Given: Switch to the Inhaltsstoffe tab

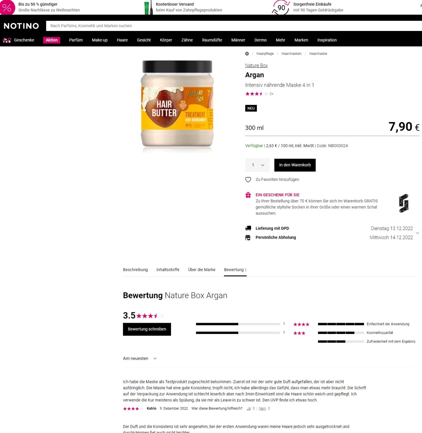Looking at the screenshot, I should pyautogui.click(x=168, y=270).
